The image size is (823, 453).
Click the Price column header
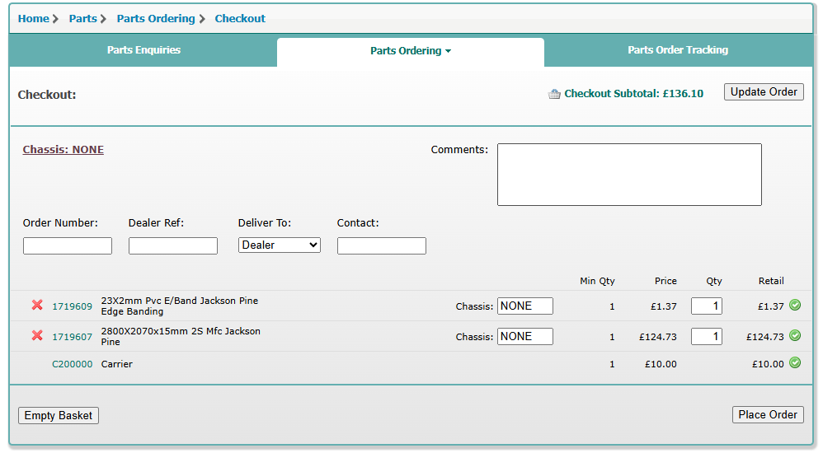pos(665,281)
